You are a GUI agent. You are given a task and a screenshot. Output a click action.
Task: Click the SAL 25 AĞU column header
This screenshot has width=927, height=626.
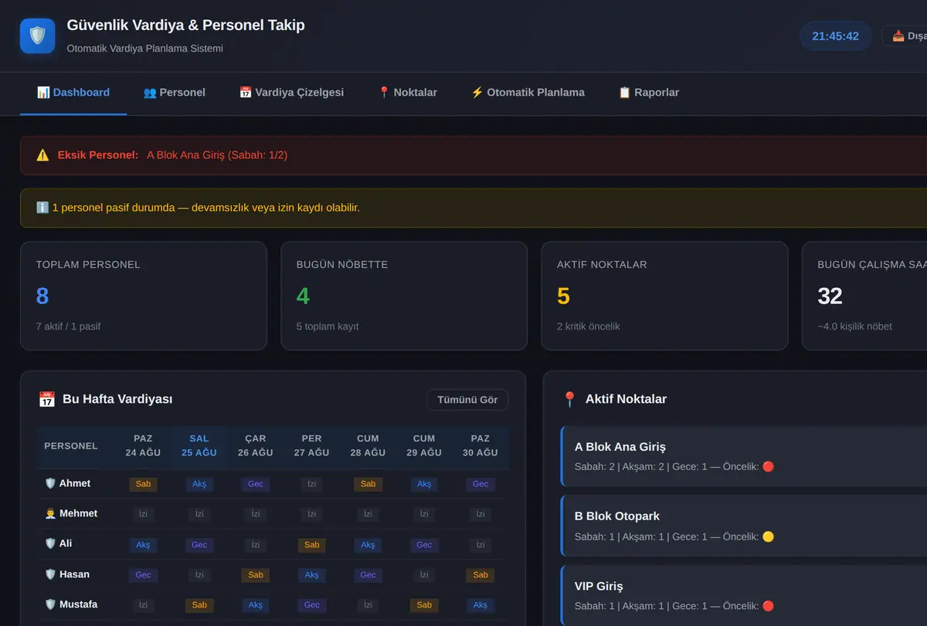click(199, 445)
